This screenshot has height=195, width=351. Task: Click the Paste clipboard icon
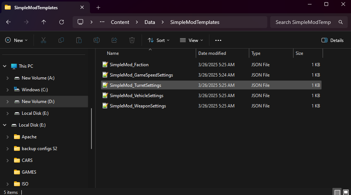[x=79, y=40]
